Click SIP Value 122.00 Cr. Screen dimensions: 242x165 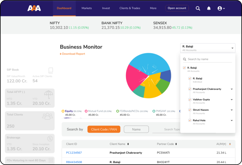point(17,81)
